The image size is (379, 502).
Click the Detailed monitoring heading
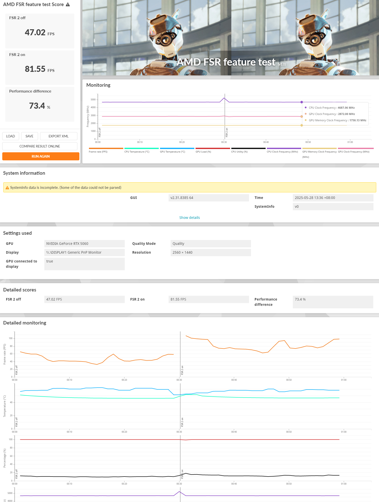(x=25, y=323)
